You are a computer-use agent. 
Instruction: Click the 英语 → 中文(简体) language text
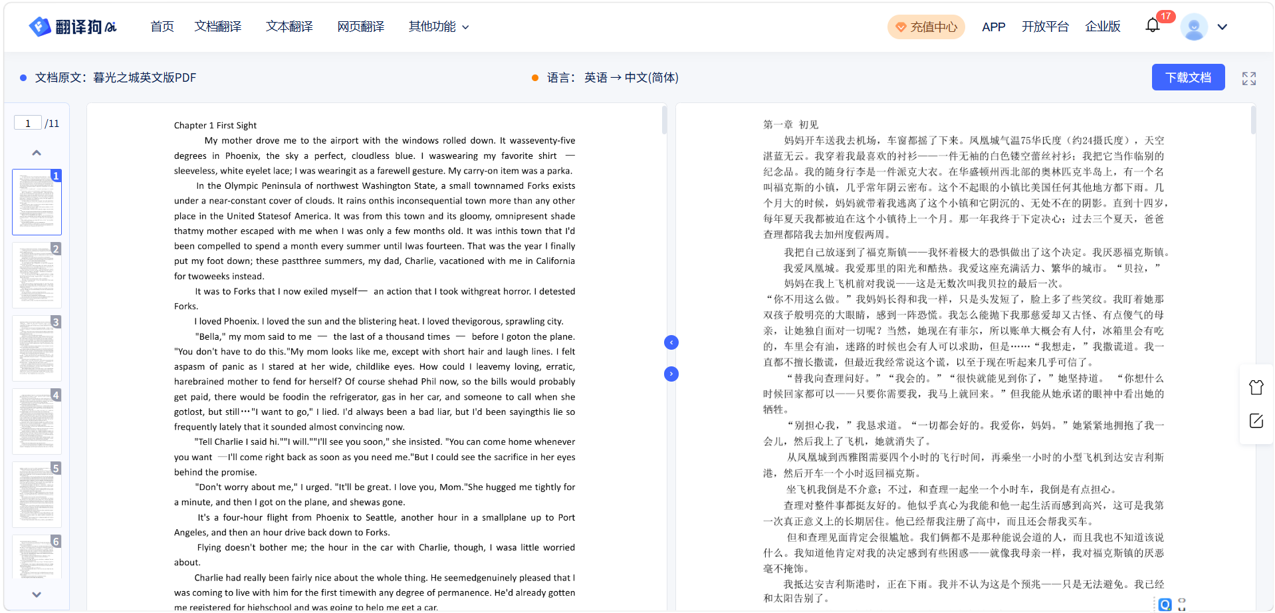[632, 78]
